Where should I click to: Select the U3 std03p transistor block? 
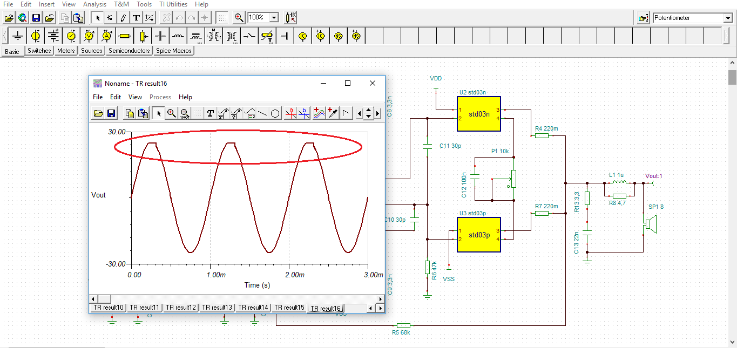tap(479, 235)
